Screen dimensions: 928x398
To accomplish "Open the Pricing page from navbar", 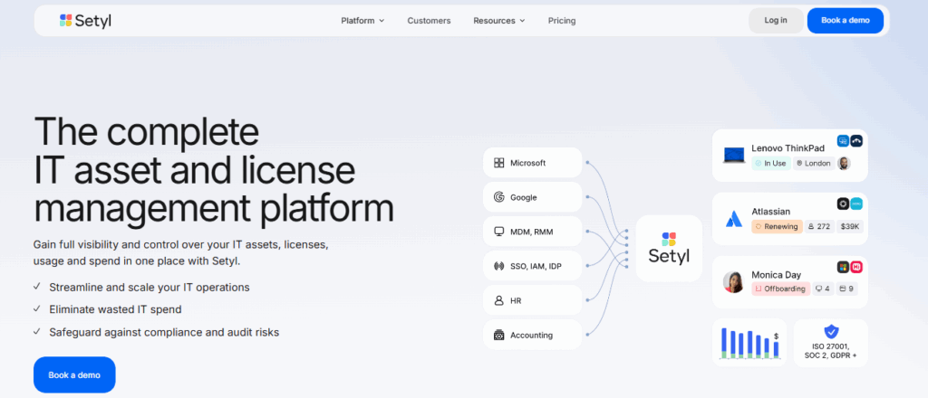I will pos(561,21).
